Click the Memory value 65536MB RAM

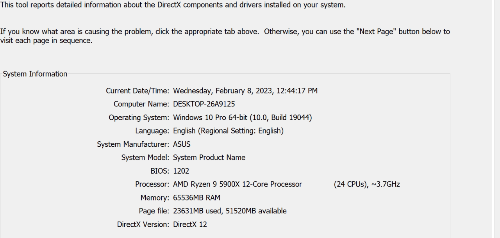[199, 197]
